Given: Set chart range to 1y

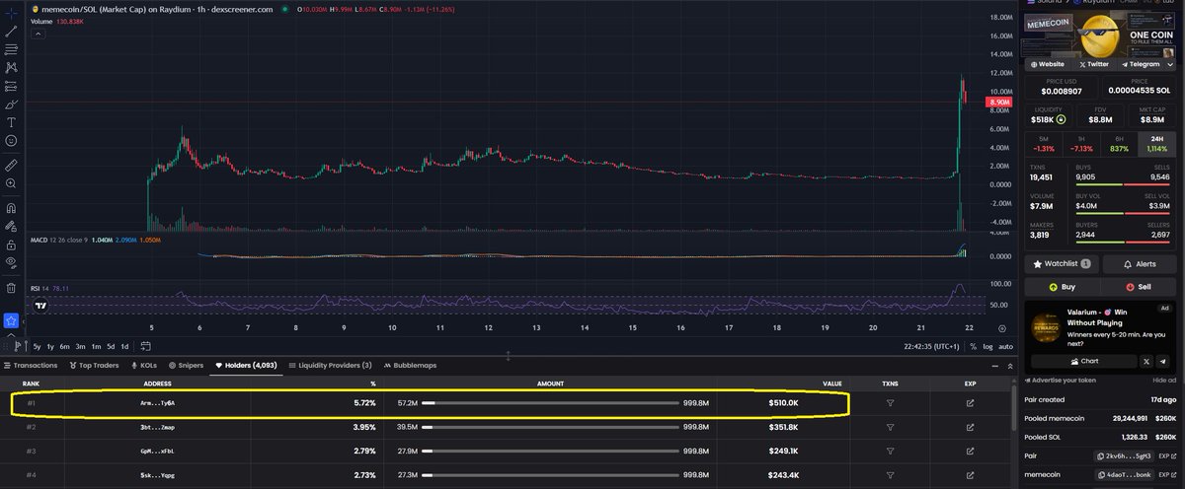Looking at the screenshot, I should pyautogui.click(x=50, y=346).
